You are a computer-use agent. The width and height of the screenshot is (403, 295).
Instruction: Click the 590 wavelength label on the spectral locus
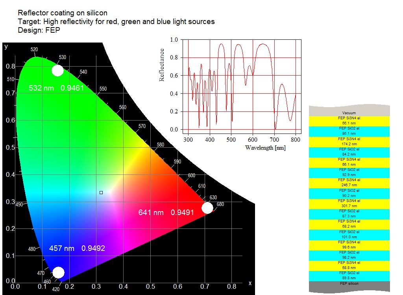pyautogui.click(x=177, y=162)
